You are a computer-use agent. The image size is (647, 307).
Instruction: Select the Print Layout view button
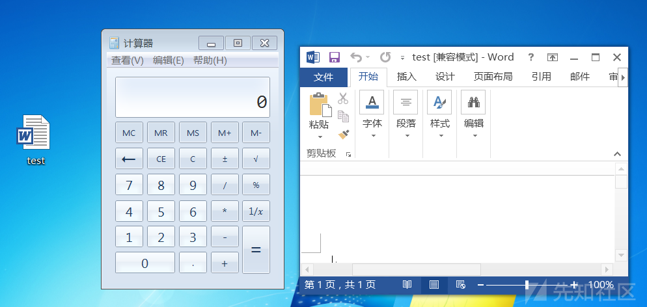pyautogui.click(x=434, y=285)
